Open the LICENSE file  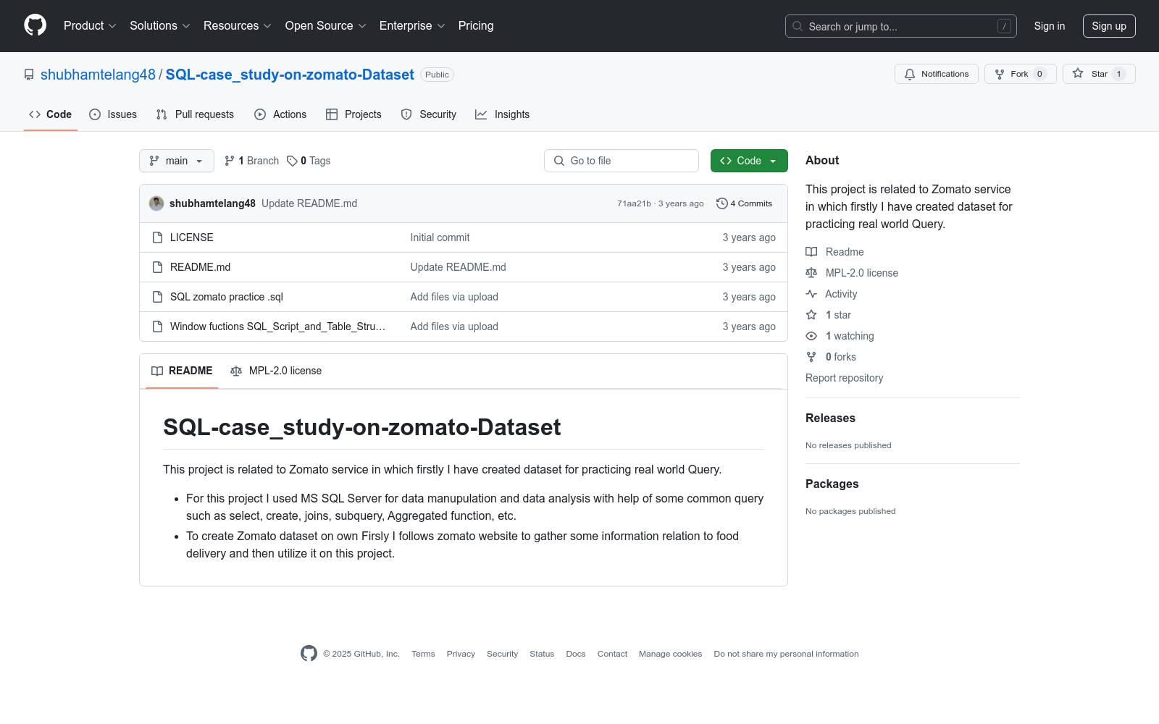coord(192,237)
